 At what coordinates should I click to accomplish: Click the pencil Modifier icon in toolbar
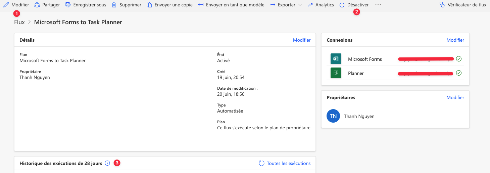coord(6,5)
